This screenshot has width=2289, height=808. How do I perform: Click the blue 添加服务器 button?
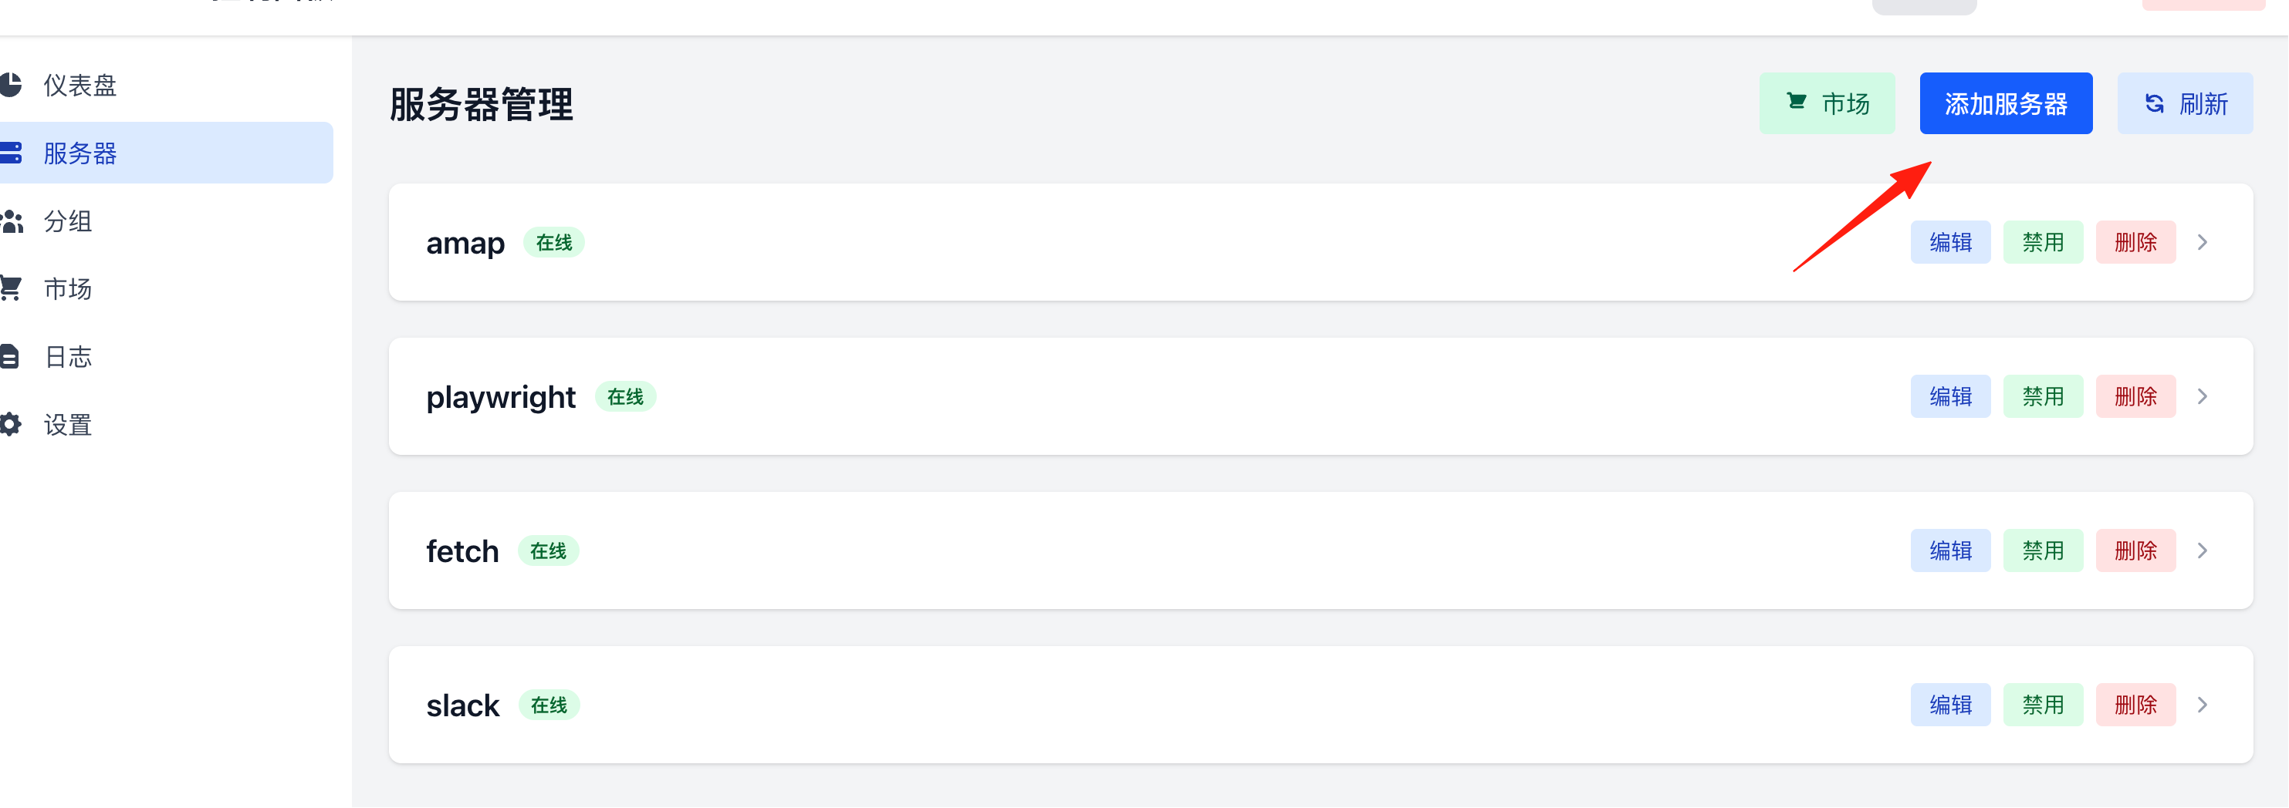coord(2006,104)
